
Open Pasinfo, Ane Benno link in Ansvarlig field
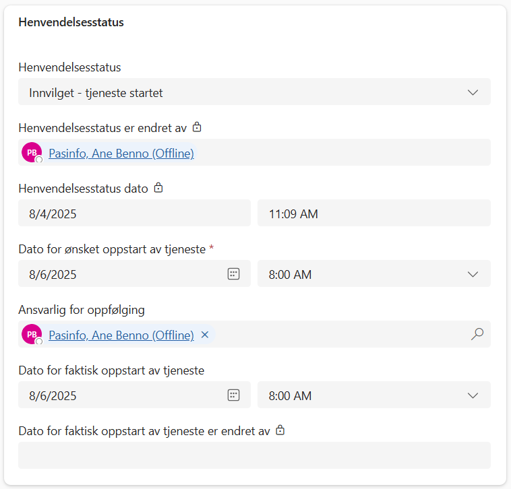[121, 335]
